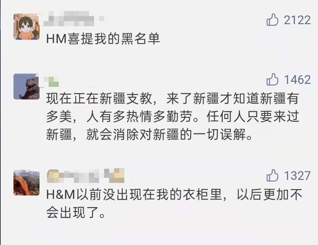This screenshot has height=245, width=318.
Task: Select the line 现在正在新疆支教
Action: click(x=172, y=99)
